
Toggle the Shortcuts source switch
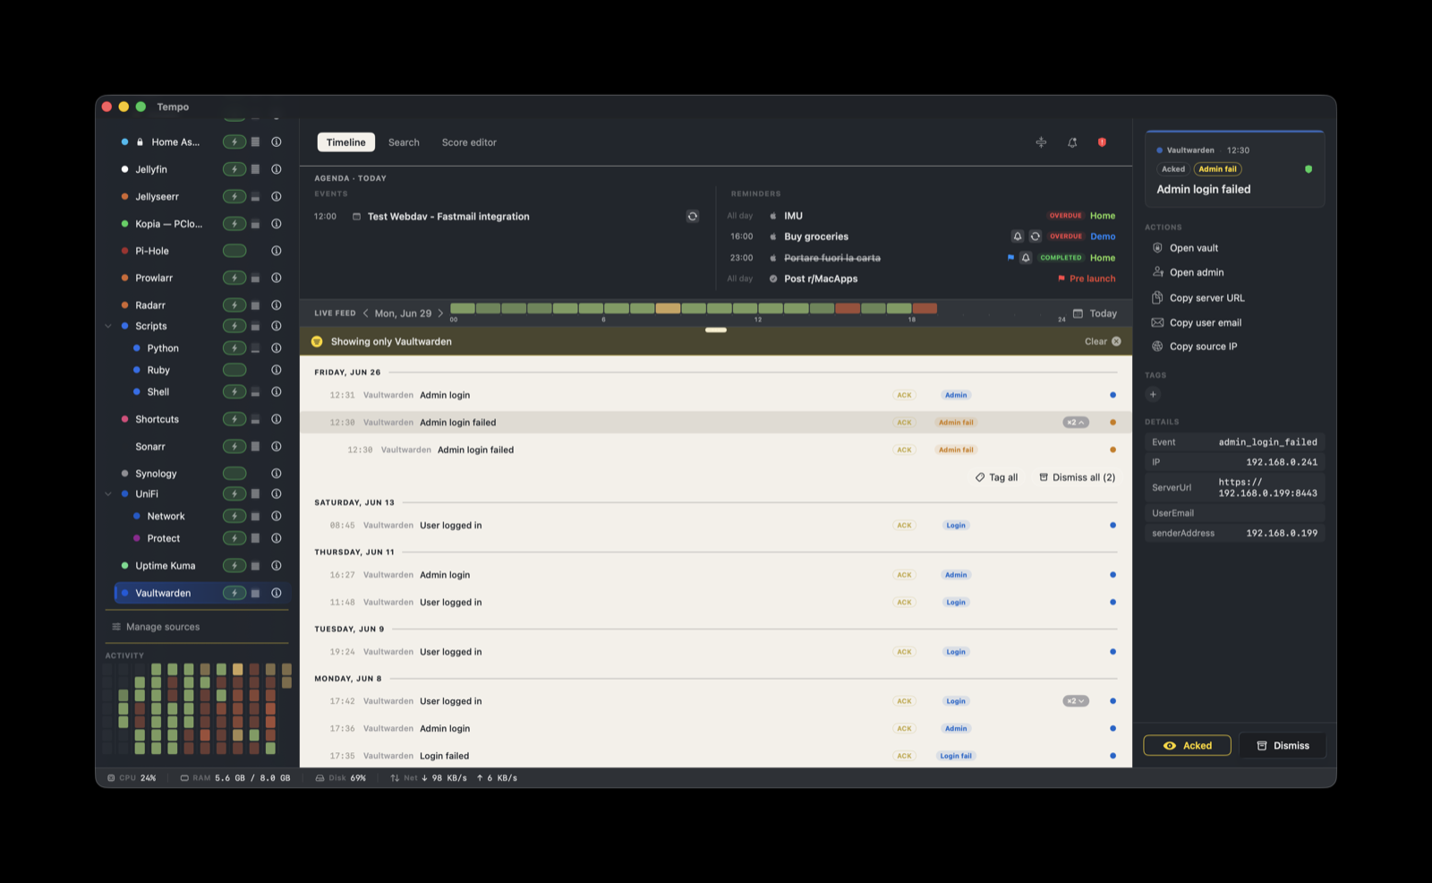(x=234, y=419)
